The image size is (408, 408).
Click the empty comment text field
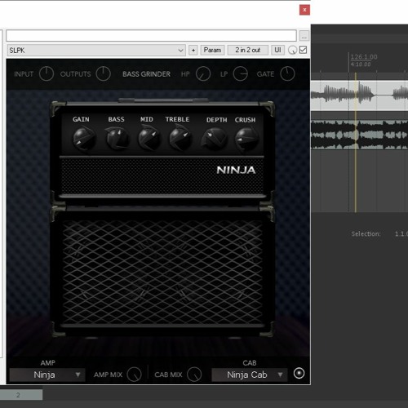[151, 36]
